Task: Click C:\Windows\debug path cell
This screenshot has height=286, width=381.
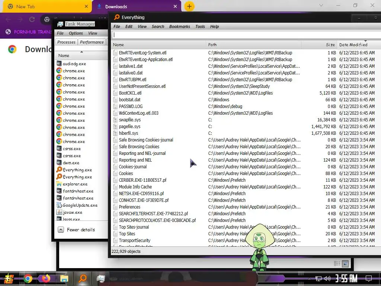Action: 225,106
